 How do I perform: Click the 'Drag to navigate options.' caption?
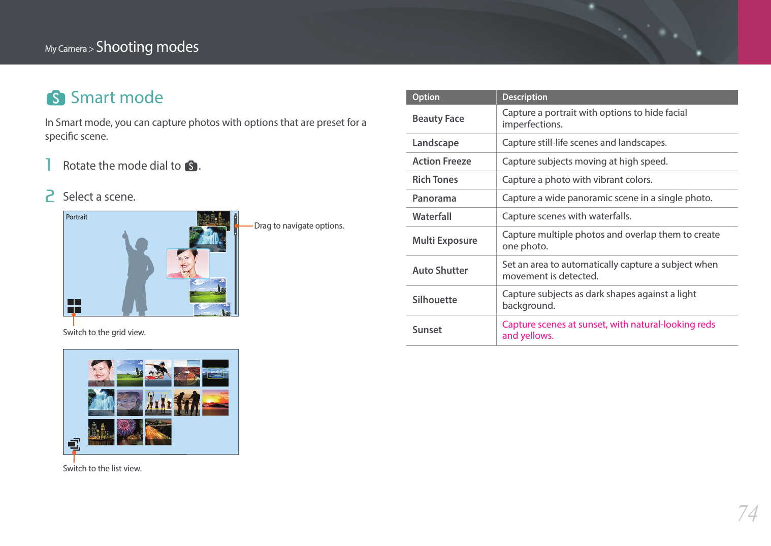point(299,226)
